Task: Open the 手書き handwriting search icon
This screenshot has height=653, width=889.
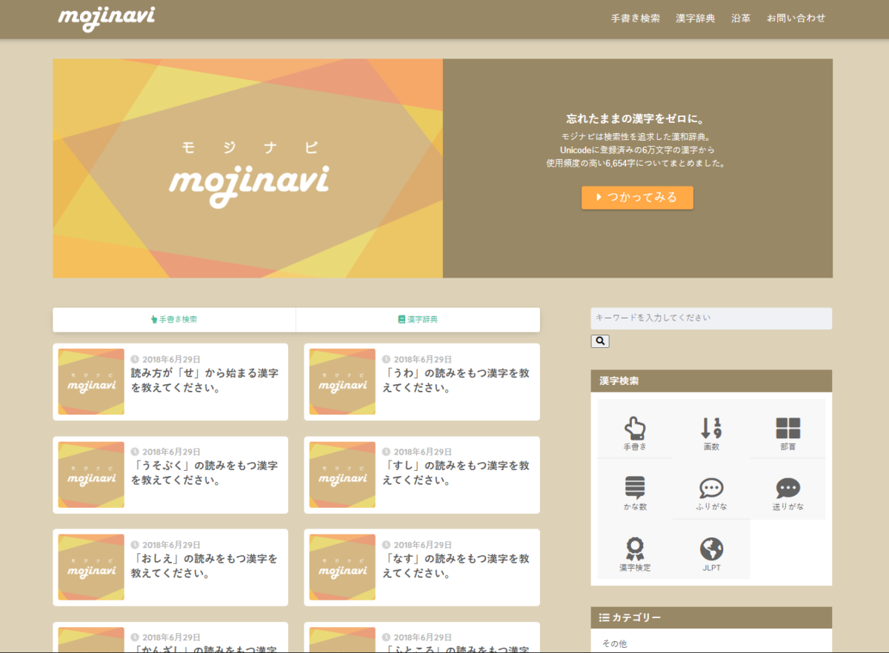Action: click(635, 429)
